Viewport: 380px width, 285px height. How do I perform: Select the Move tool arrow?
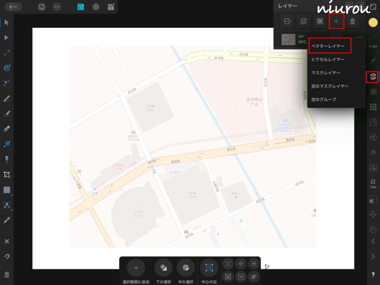tap(7, 23)
